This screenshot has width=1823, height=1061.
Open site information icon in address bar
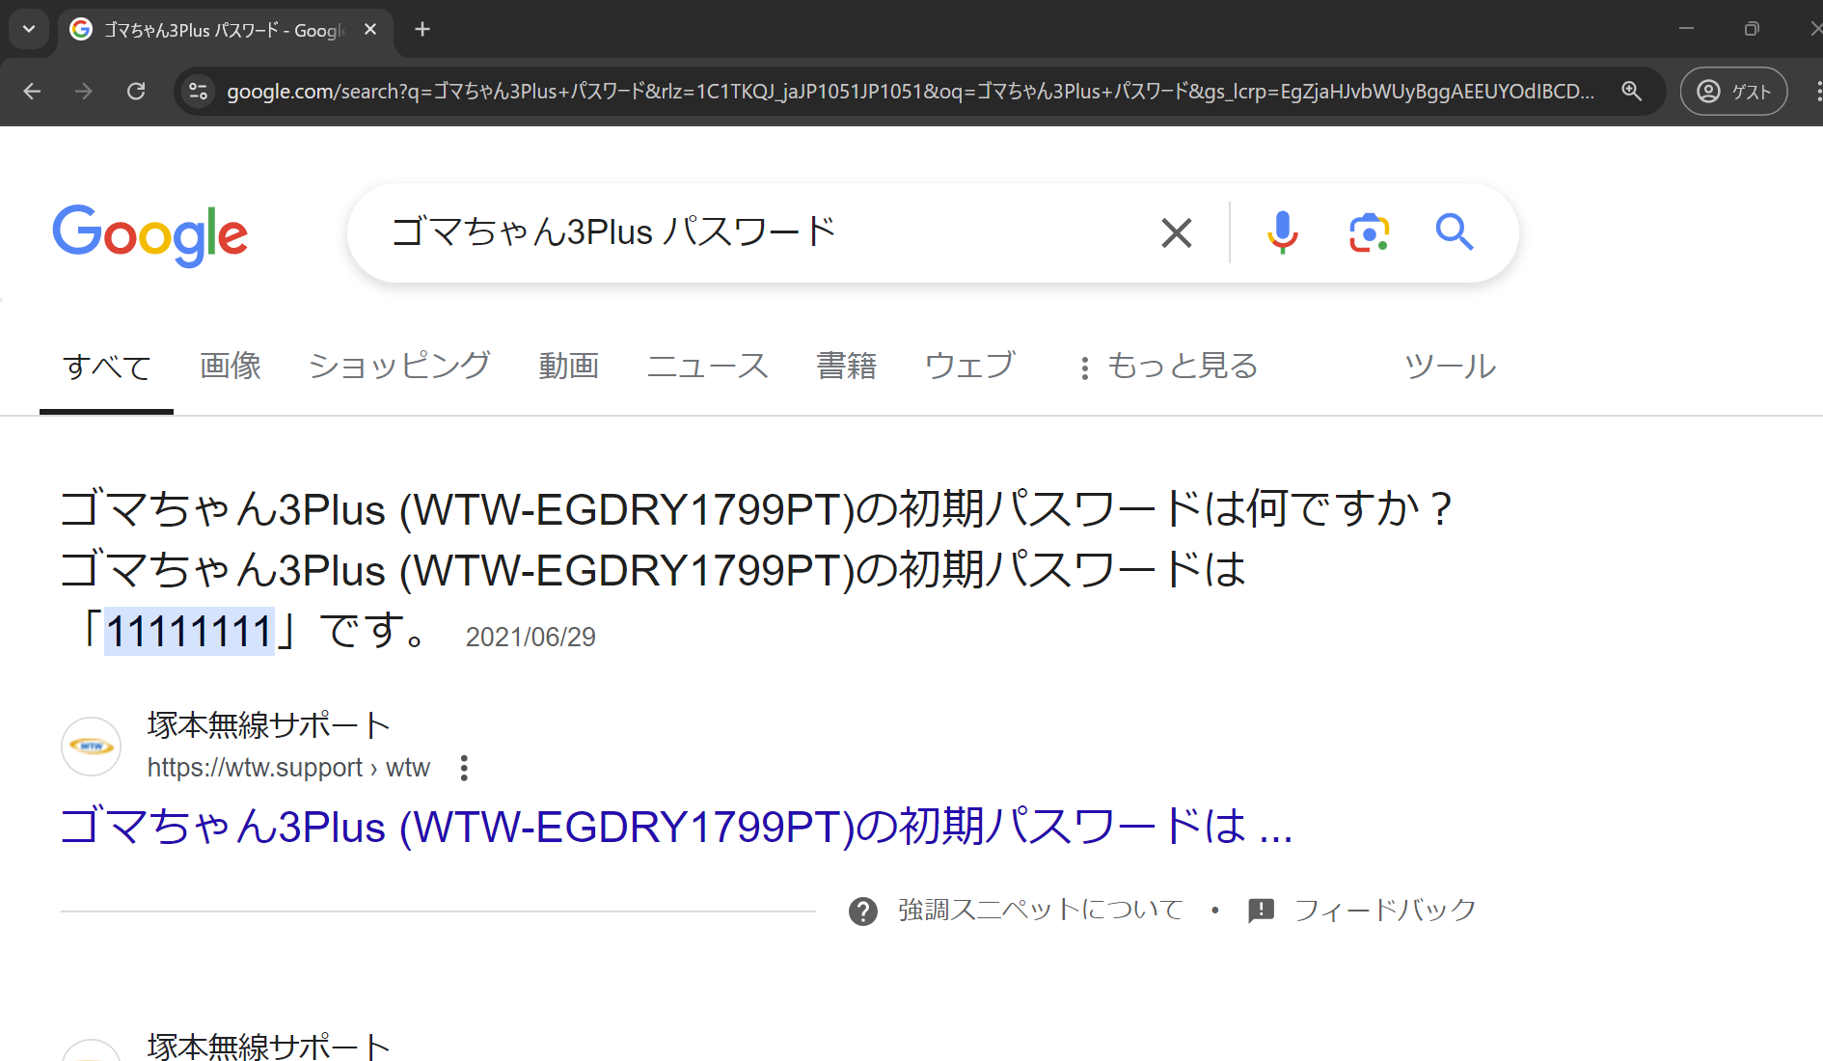(x=199, y=91)
